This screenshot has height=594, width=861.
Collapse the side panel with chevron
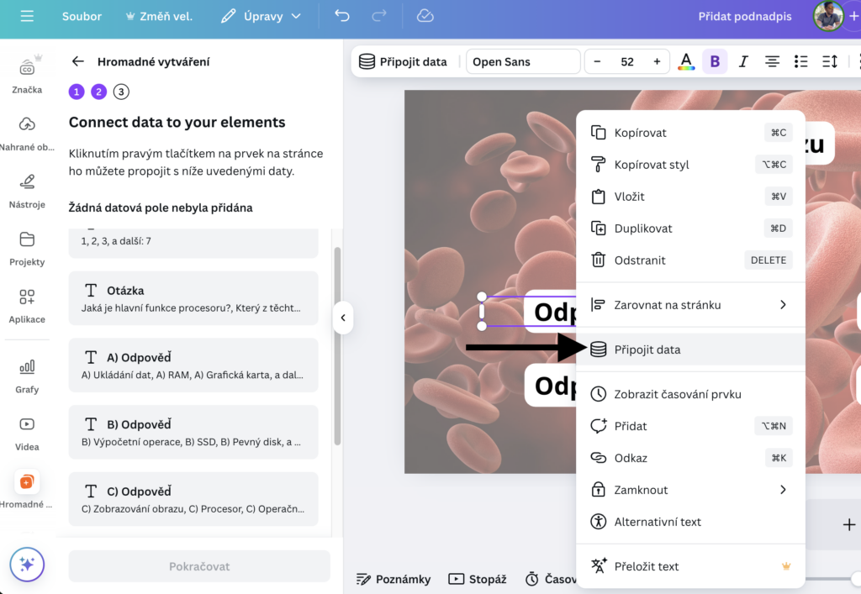point(343,318)
